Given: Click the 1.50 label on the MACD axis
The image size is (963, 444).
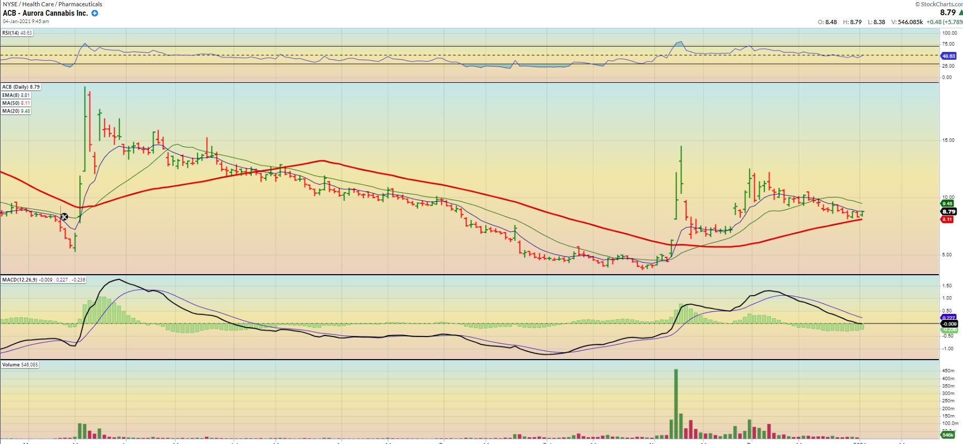Looking at the screenshot, I should [947, 286].
